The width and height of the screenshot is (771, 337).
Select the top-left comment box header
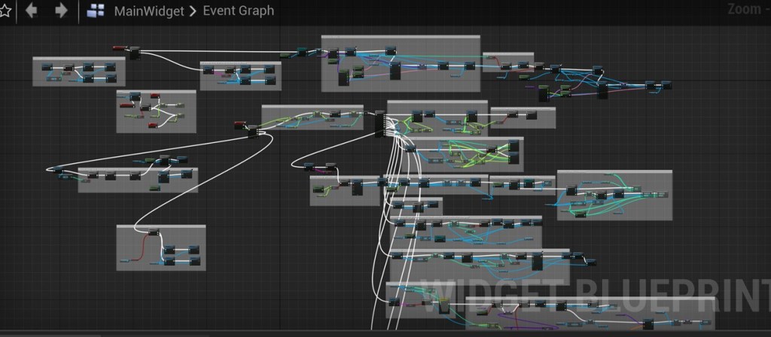78,59
